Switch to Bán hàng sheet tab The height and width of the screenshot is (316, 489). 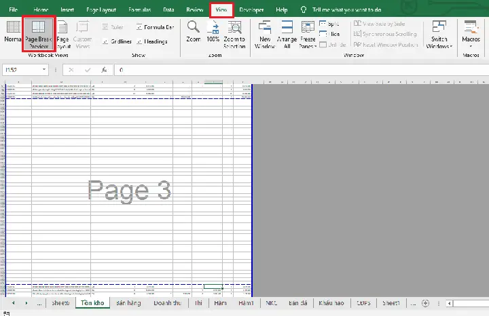128,303
